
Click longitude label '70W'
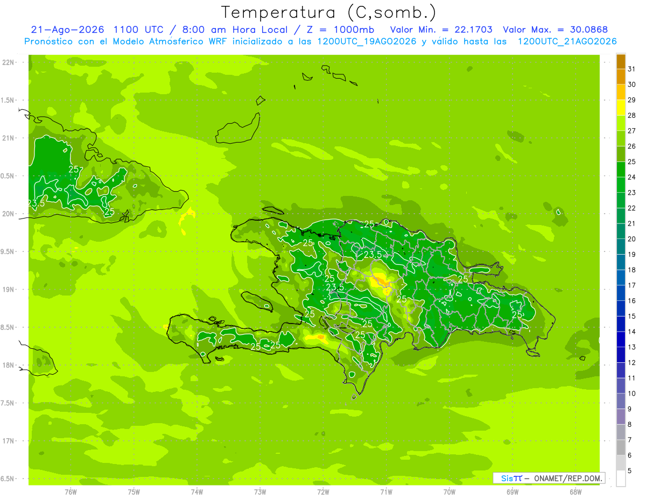(449, 492)
